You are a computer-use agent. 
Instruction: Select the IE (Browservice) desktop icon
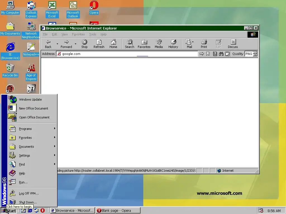coord(10,51)
